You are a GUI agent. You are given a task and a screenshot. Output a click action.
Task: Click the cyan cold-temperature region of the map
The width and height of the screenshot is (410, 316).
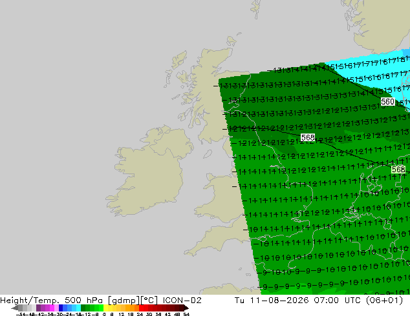(376, 70)
